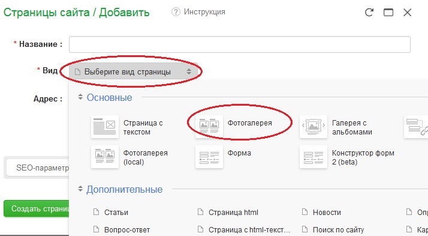Open the SEO-параметры tab
The image size is (428, 236).
38,168
